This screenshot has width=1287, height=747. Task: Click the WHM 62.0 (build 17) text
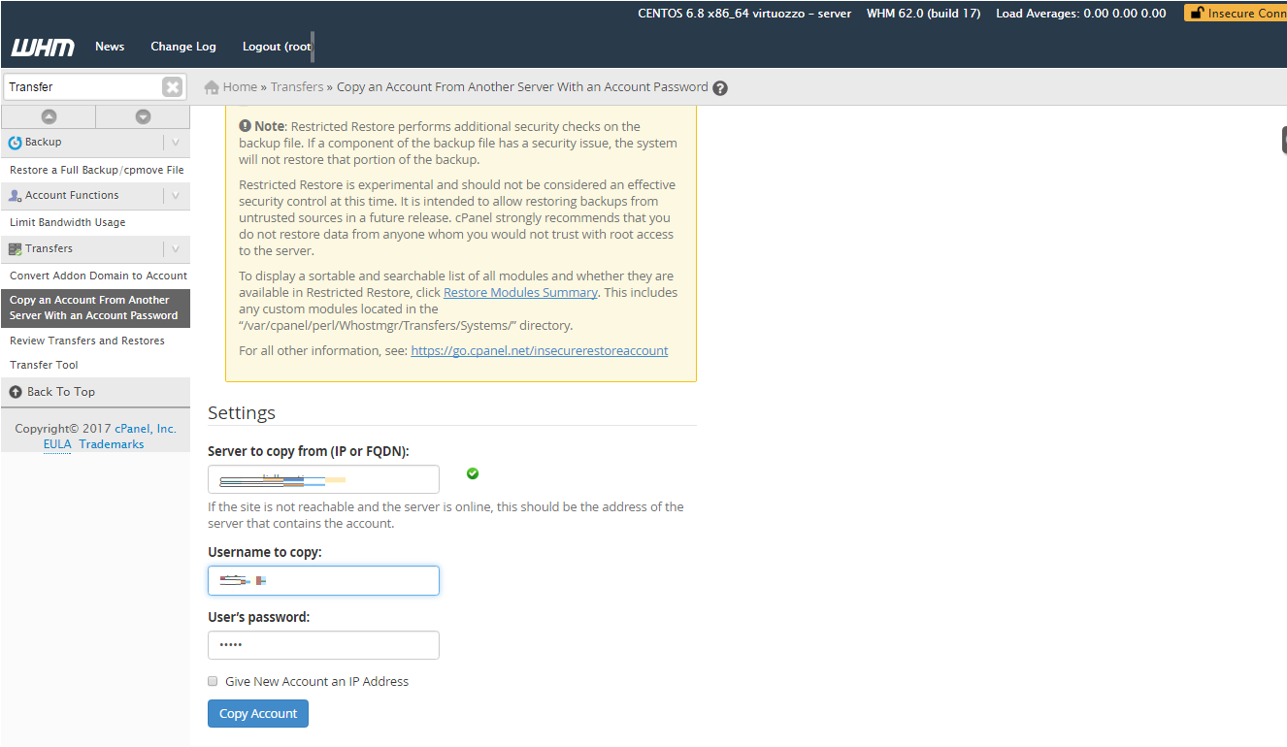[x=923, y=14]
